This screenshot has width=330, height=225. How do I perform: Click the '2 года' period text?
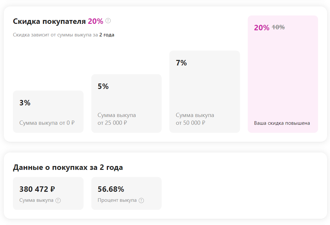tap(107, 35)
